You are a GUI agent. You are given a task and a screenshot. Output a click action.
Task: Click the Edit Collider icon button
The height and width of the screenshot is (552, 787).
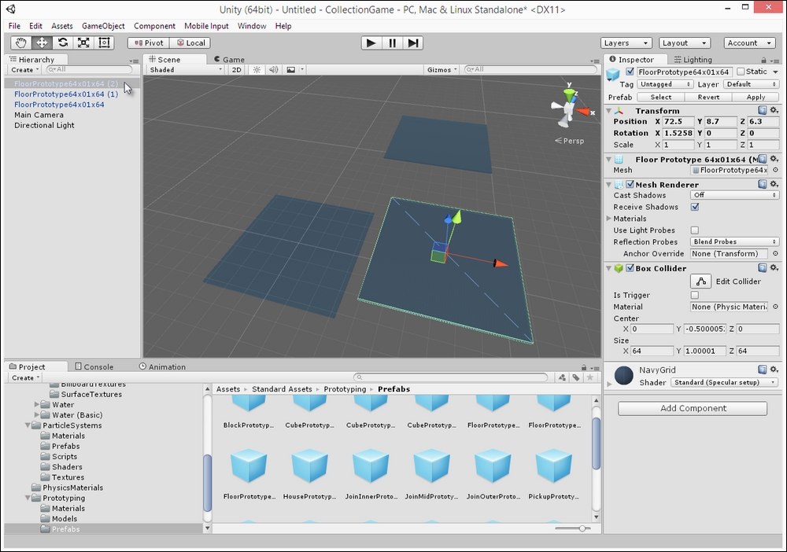pos(700,282)
